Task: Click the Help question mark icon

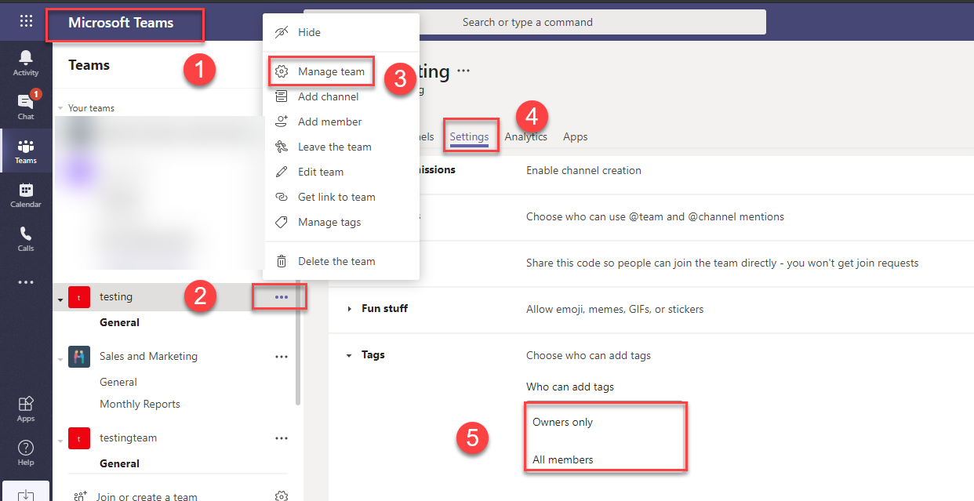Action: 26,452
